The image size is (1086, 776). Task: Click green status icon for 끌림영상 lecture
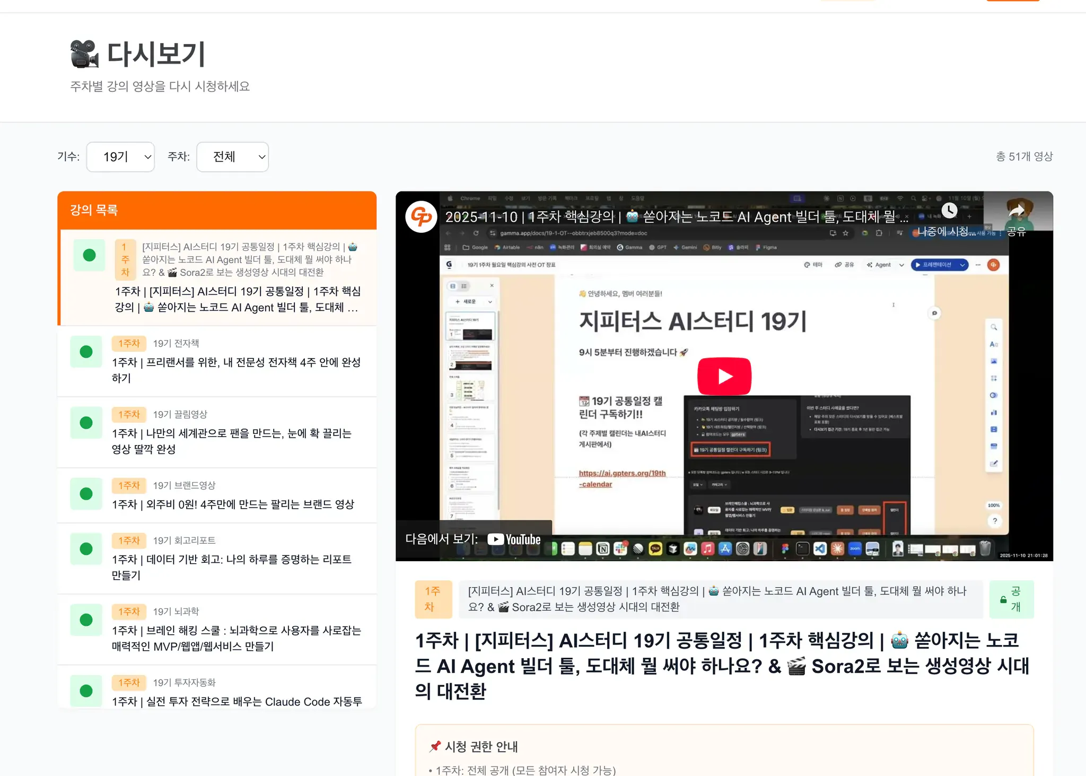[x=86, y=423]
